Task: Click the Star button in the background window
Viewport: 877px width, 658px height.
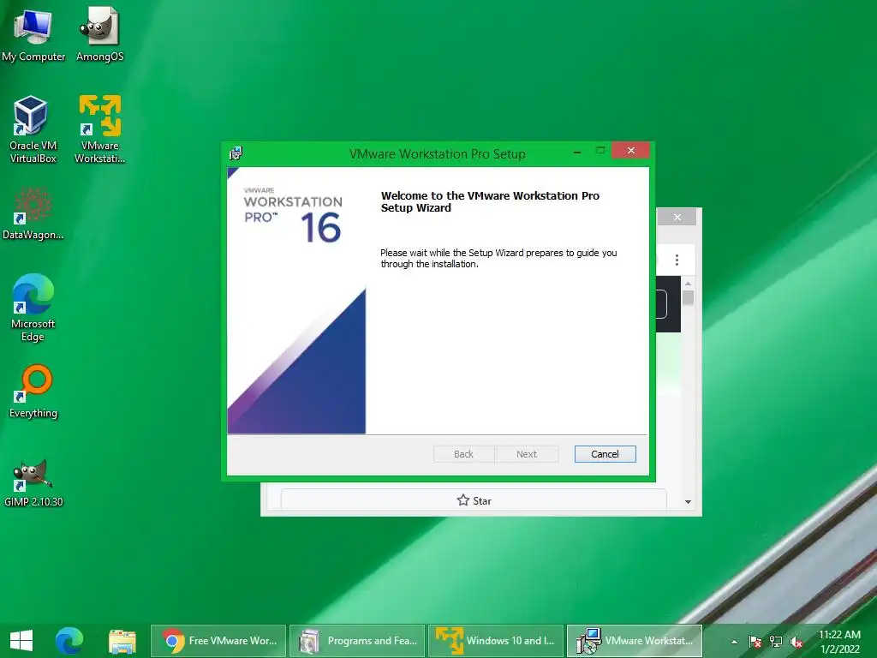Action: 474,500
